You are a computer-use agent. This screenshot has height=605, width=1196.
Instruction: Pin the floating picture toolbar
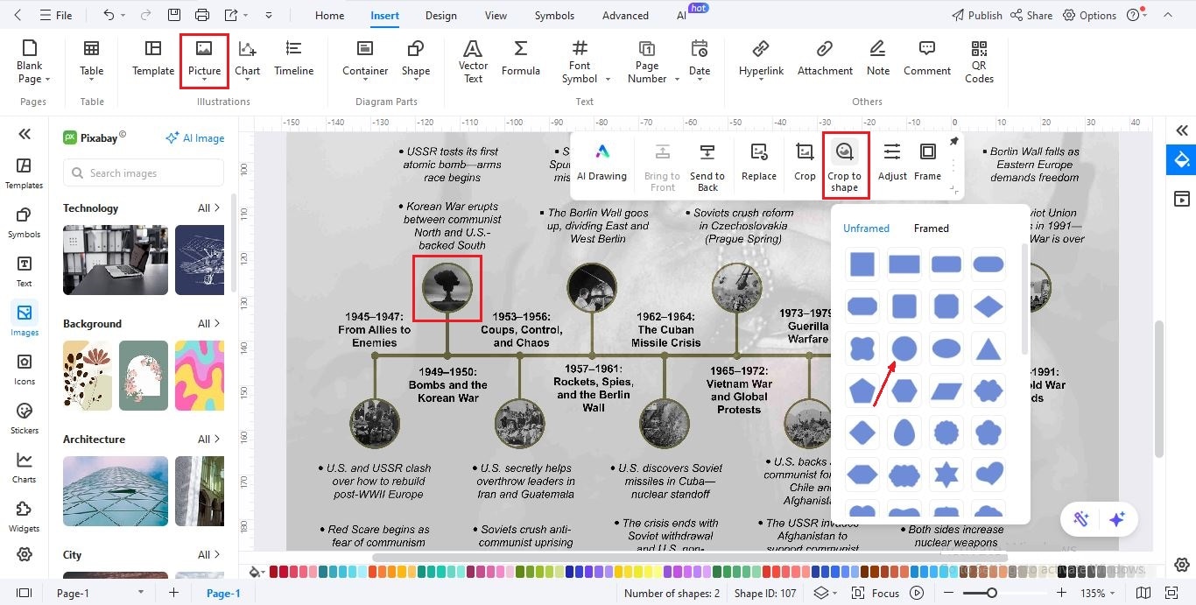point(953,142)
